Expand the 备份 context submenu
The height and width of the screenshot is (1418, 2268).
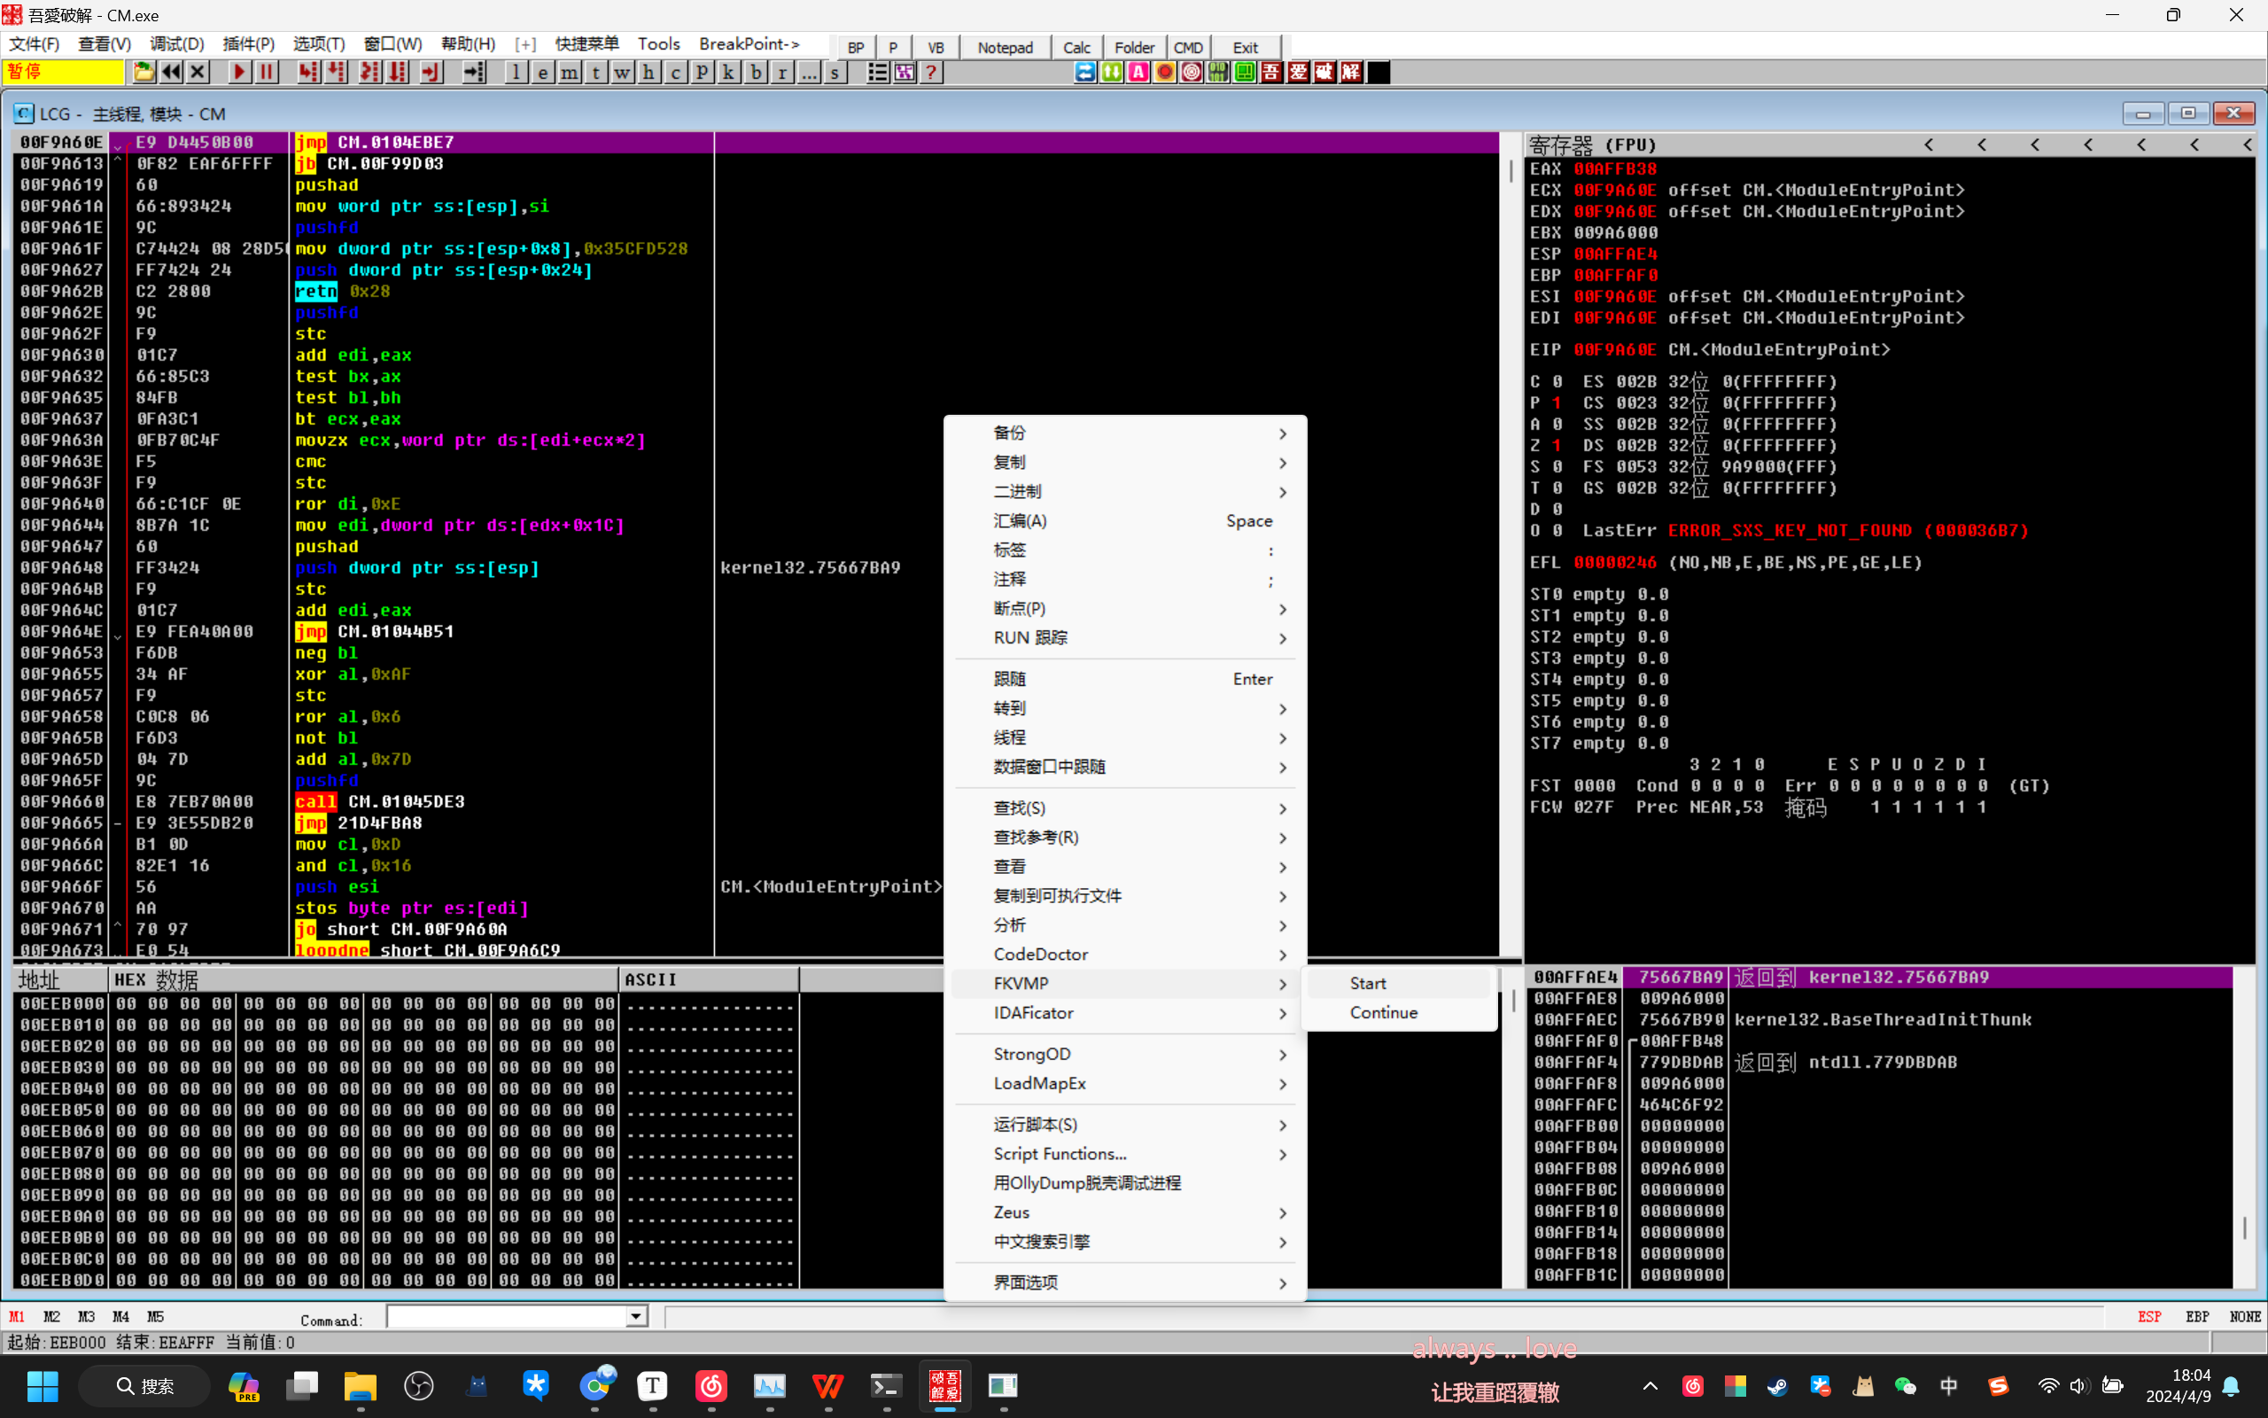(x=1124, y=433)
